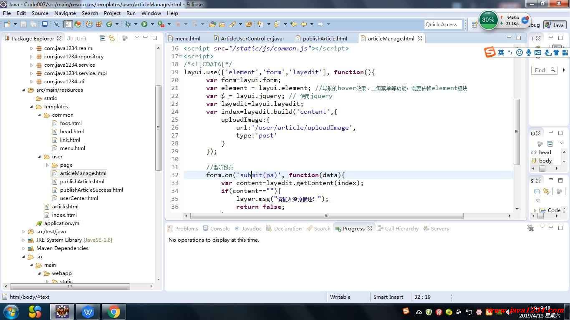
Task: Click the Find field in the task panel
Action: click(545, 70)
